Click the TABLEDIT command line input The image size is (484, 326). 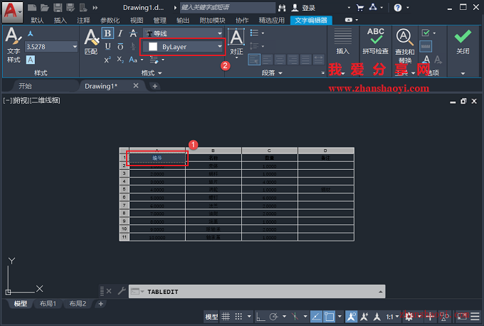tap(257, 291)
